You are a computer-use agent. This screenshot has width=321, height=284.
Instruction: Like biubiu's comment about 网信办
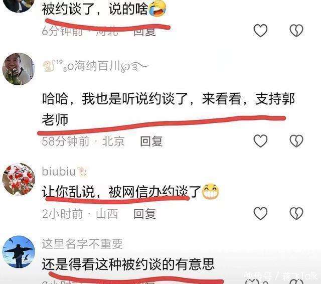[260, 213]
